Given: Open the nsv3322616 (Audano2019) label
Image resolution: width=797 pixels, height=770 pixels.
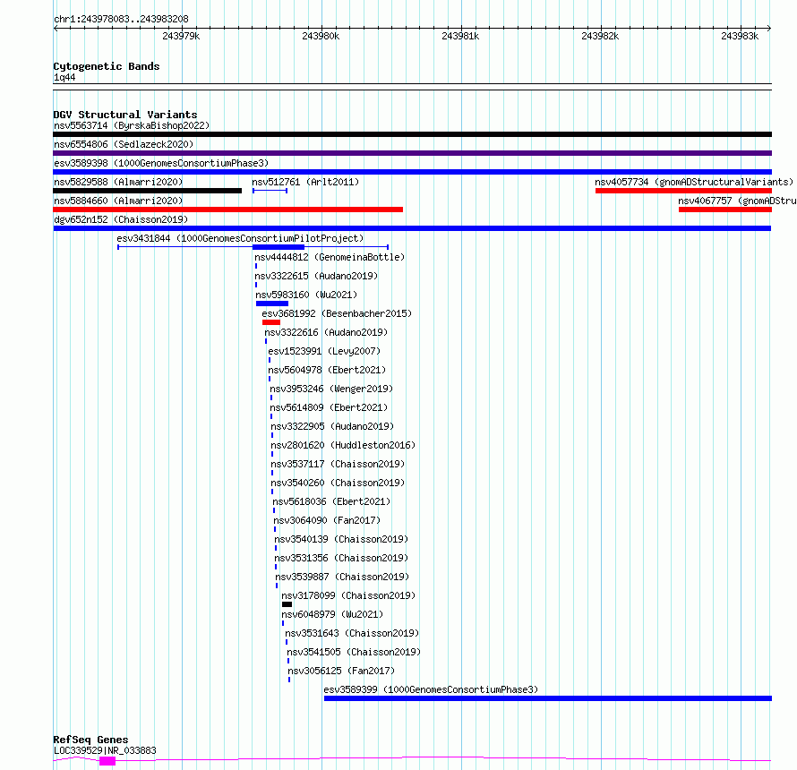Looking at the screenshot, I should [326, 332].
